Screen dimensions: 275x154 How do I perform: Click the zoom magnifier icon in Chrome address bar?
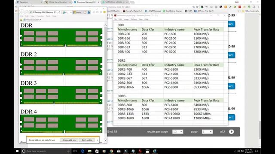tap(193, 7)
